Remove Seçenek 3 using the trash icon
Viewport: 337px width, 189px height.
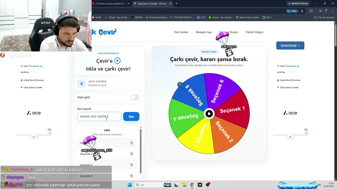(132, 165)
